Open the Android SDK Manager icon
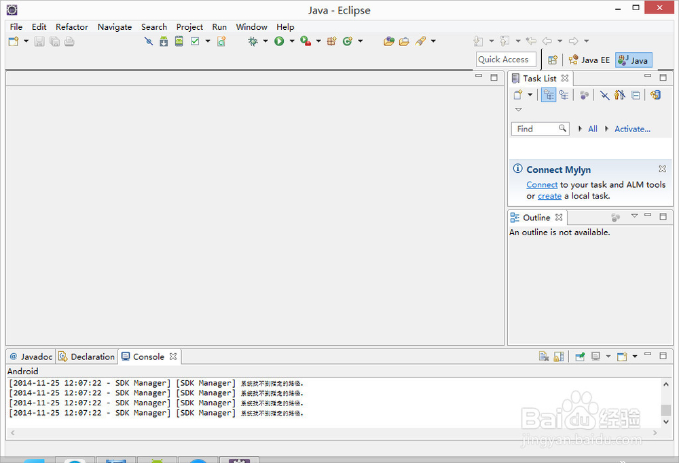 pyautogui.click(x=164, y=41)
